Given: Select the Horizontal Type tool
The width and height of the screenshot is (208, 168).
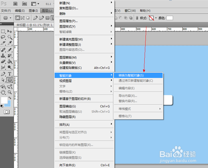Looking at the screenshot, I should click(9, 74).
